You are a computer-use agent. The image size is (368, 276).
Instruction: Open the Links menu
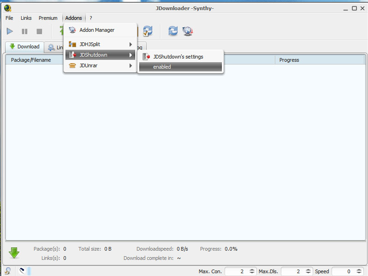coord(26,18)
